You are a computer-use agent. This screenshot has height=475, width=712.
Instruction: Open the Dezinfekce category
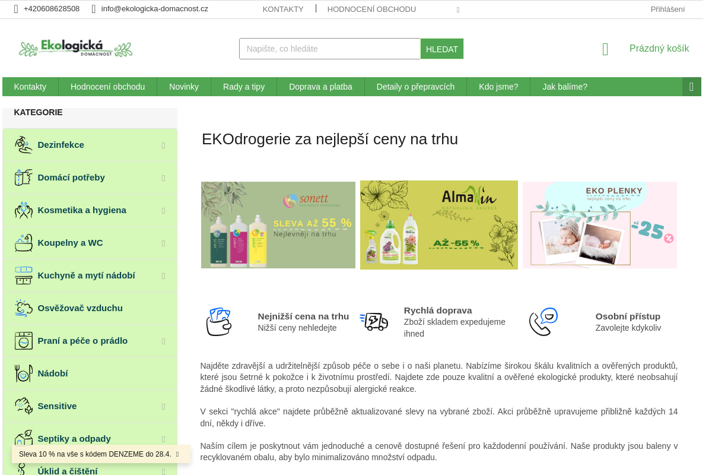pyautogui.click(x=61, y=145)
